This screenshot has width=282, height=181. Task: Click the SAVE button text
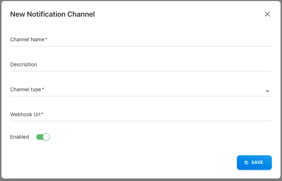(x=257, y=163)
